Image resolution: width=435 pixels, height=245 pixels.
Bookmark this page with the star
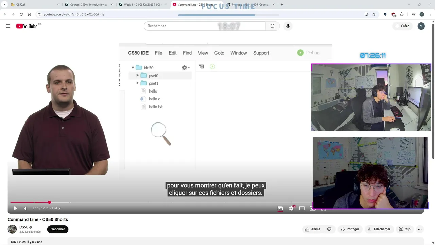[374, 14]
